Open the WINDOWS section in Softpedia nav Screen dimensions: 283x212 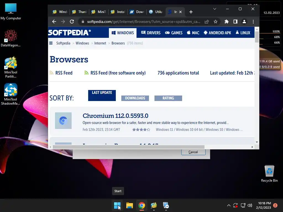pyautogui.click(x=123, y=33)
